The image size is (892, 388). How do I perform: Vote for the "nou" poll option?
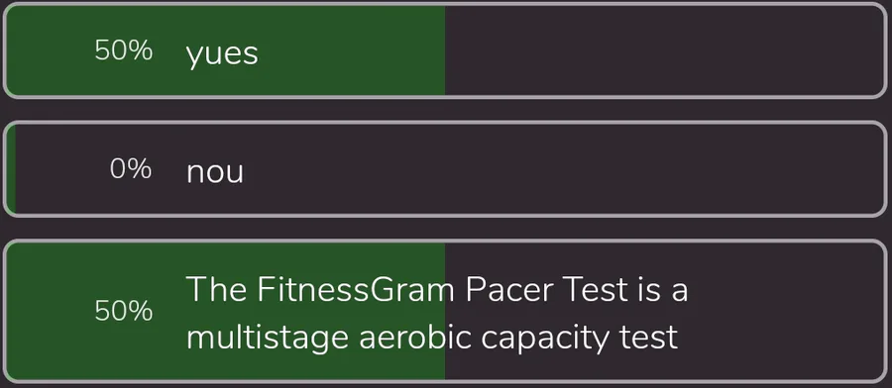point(445,168)
